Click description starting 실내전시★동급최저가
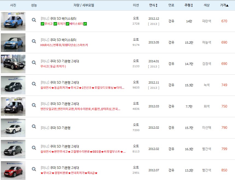 pyautogui.click(x=82, y=88)
